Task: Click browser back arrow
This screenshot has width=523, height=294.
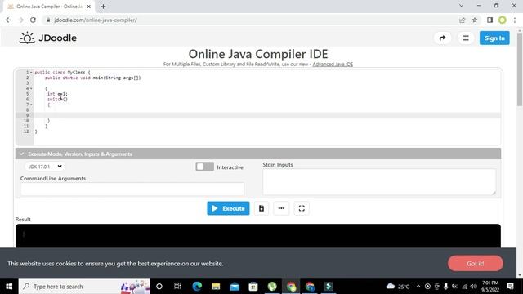Action: coord(8,20)
